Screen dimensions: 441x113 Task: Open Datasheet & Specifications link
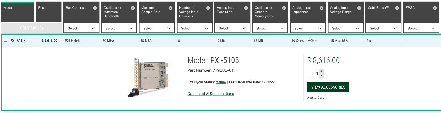click(x=211, y=94)
